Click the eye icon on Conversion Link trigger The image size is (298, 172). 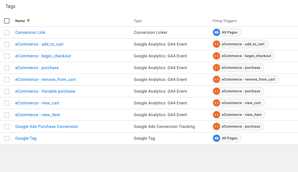pyautogui.click(x=217, y=32)
